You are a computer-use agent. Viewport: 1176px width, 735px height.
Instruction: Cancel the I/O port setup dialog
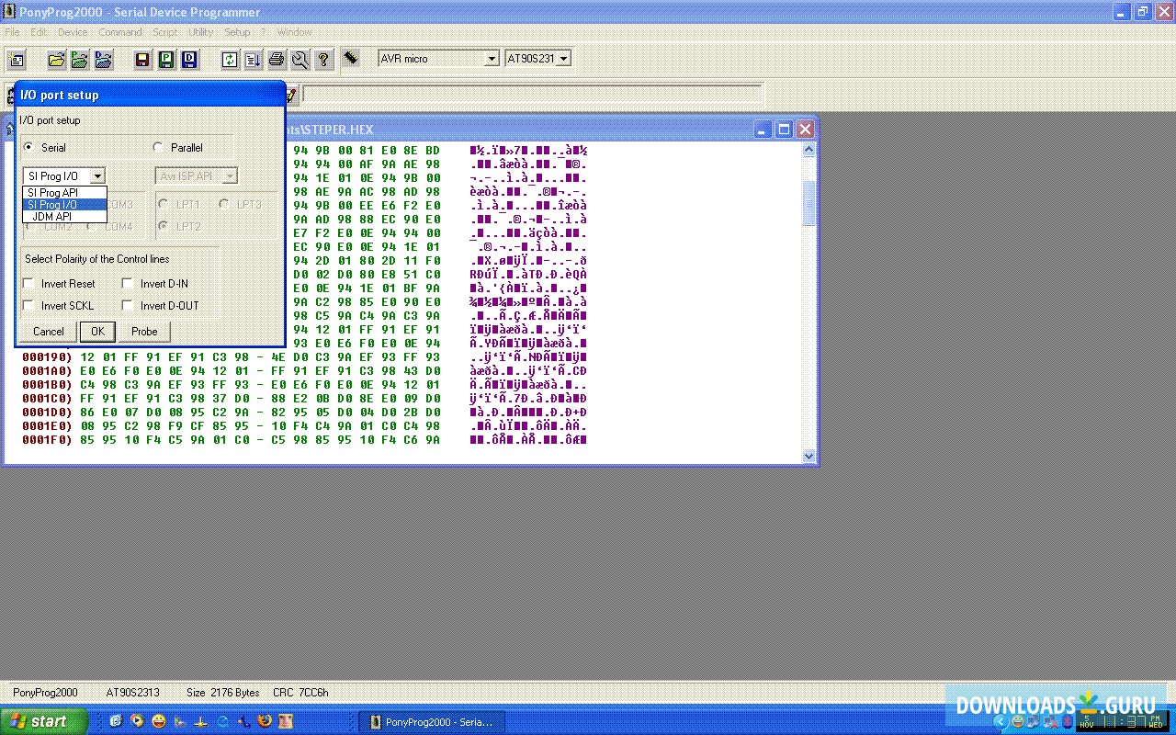[49, 332]
